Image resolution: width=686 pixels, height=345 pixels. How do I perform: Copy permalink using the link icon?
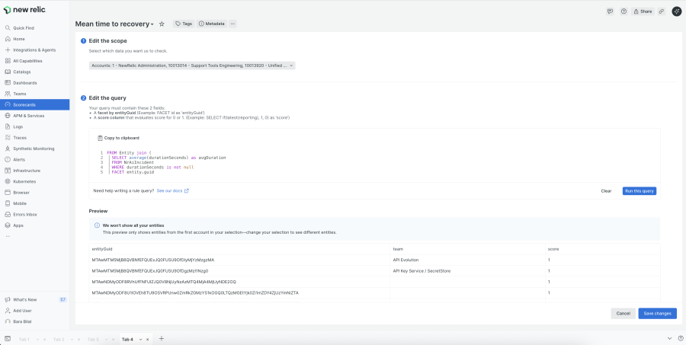pyautogui.click(x=662, y=11)
